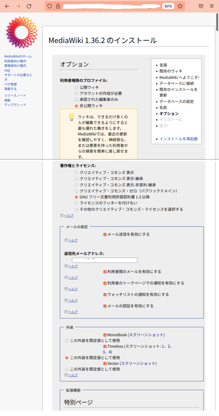Click the help icon beside license ヘルプ
219x416 pixels.
[62, 216]
